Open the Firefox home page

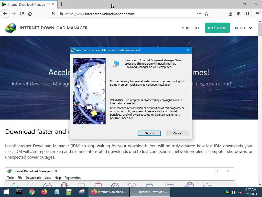[x=30, y=14]
